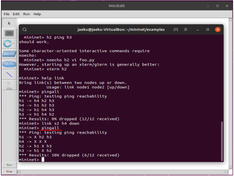The image size is (234, 176).
Task: Click the underlined pingall command
Action: tap(50, 128)
